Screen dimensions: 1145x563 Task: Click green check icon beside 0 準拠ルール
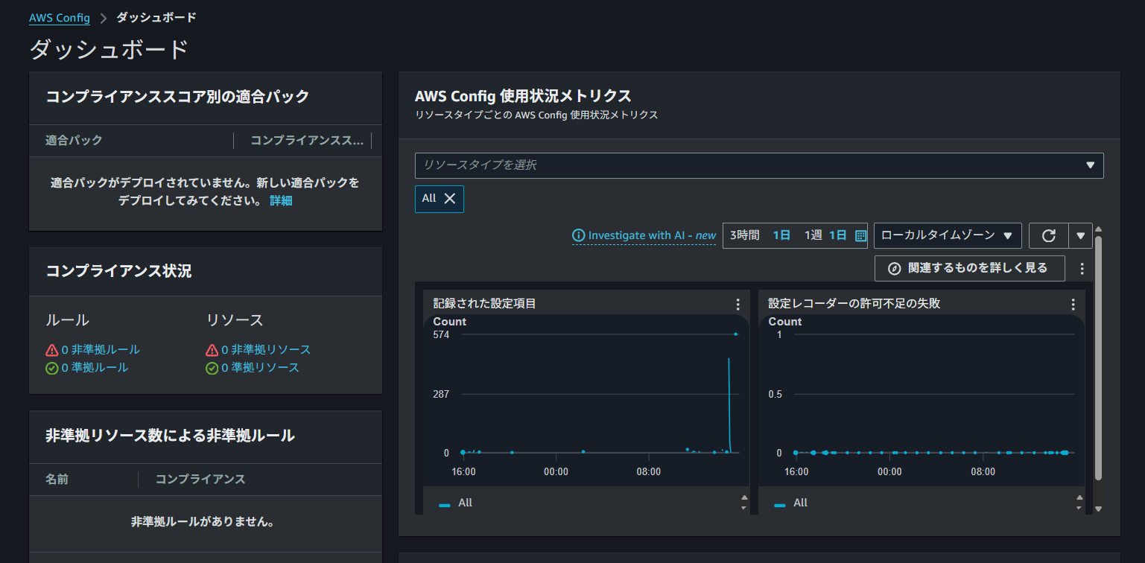pyautogui.click(x=52, y=368)
